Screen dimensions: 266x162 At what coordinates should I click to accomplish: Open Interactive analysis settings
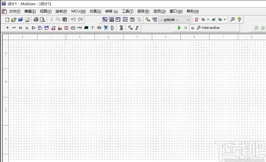coord(208,28)
